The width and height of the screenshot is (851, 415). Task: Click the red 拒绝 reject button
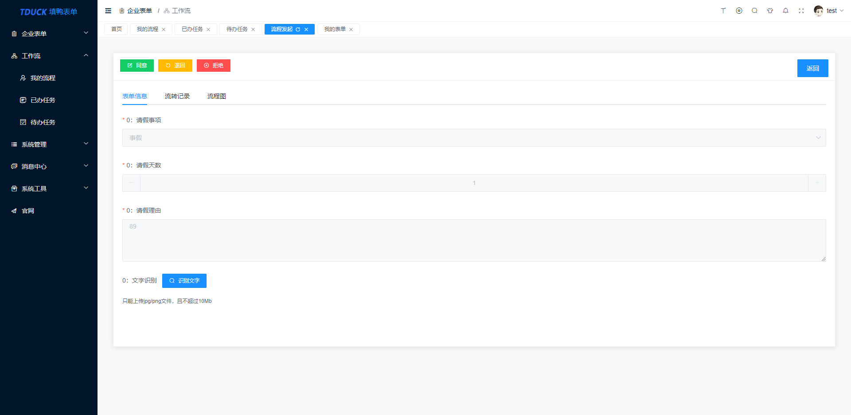214,66
